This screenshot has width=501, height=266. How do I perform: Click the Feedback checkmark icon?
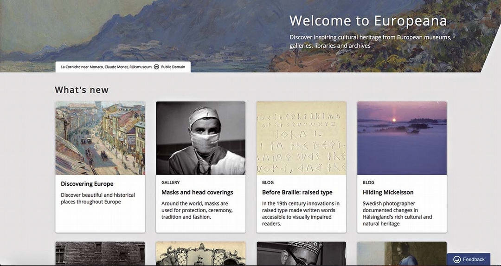pyautogui.click(x=457, y=260)
